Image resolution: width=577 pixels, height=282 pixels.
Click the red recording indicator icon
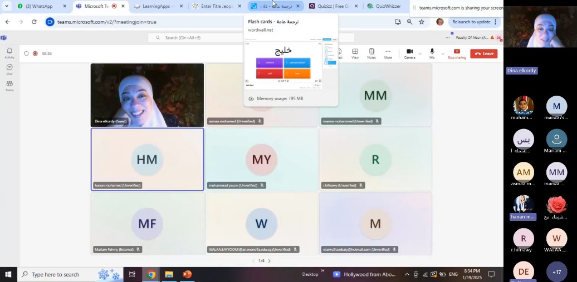(35, 53)
